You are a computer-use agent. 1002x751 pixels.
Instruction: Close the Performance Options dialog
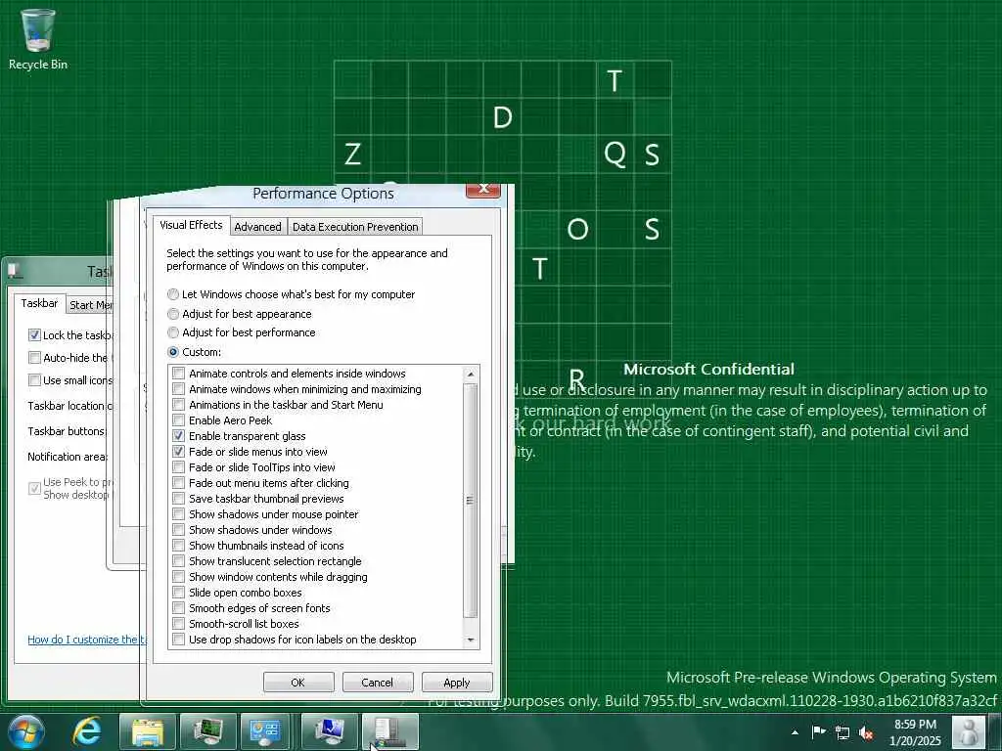483,189
